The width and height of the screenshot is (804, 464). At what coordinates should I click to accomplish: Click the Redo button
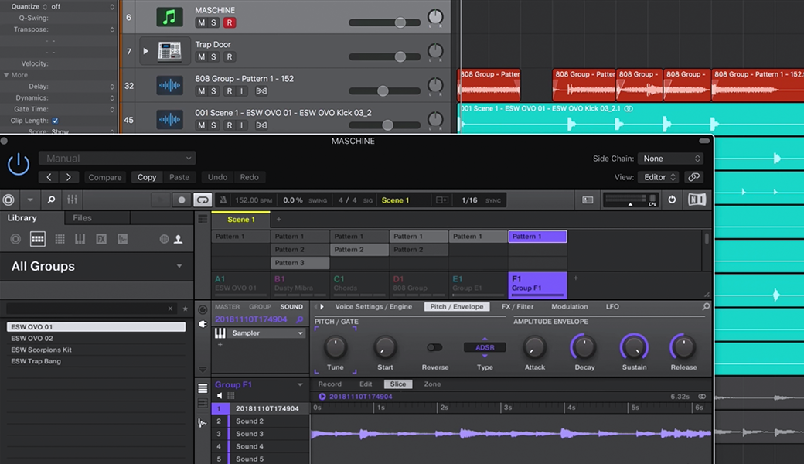point(249,177)
